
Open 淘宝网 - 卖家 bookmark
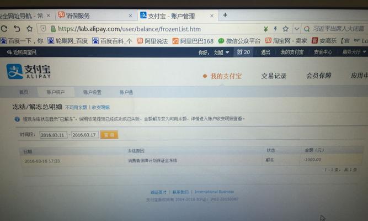click(x=286, y=41)
